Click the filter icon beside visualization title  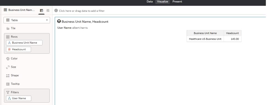pyautogui.click(x=59, y=21)
